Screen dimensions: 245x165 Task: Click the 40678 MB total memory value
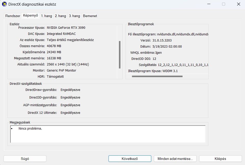coord(54,46)
